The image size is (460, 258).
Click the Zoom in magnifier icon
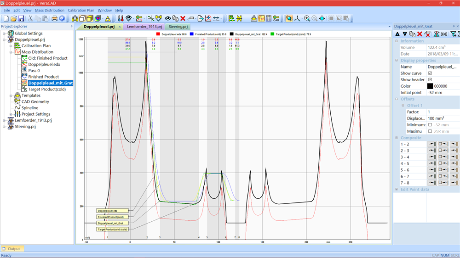[x=307, y=19]
